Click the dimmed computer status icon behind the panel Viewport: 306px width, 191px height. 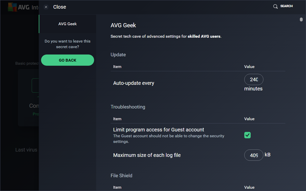click(35, 86)
